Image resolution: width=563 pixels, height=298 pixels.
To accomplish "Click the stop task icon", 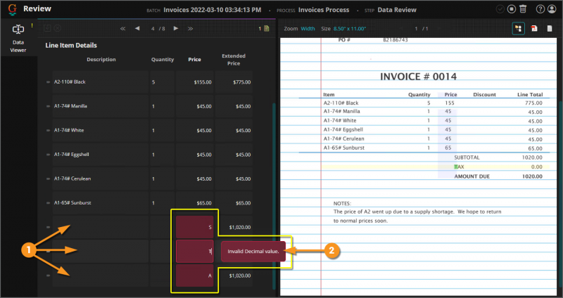I will tap(512, 9).
